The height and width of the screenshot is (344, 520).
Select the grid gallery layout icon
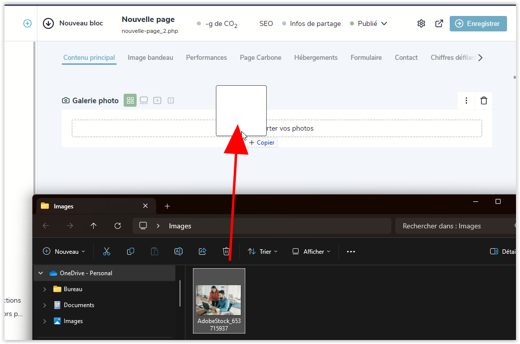click(130, 101)
